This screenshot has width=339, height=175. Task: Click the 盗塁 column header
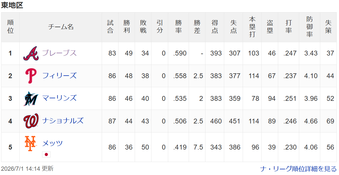pyautogui.click(x=270, y=27)
